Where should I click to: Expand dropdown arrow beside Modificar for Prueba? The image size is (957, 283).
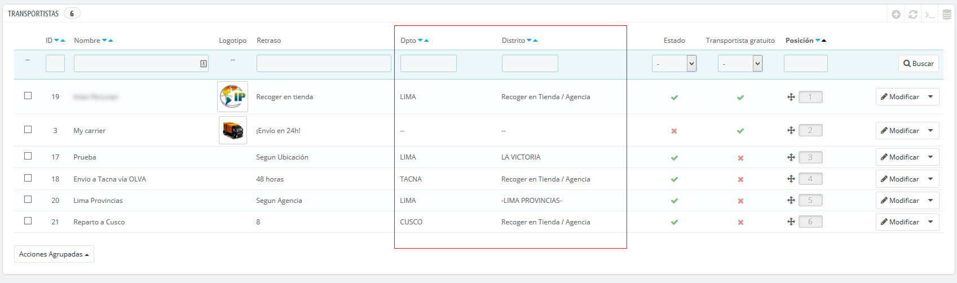(930, 157)
